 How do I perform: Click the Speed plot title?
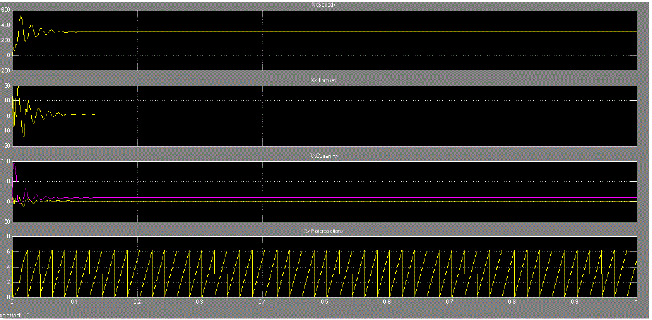325,5
